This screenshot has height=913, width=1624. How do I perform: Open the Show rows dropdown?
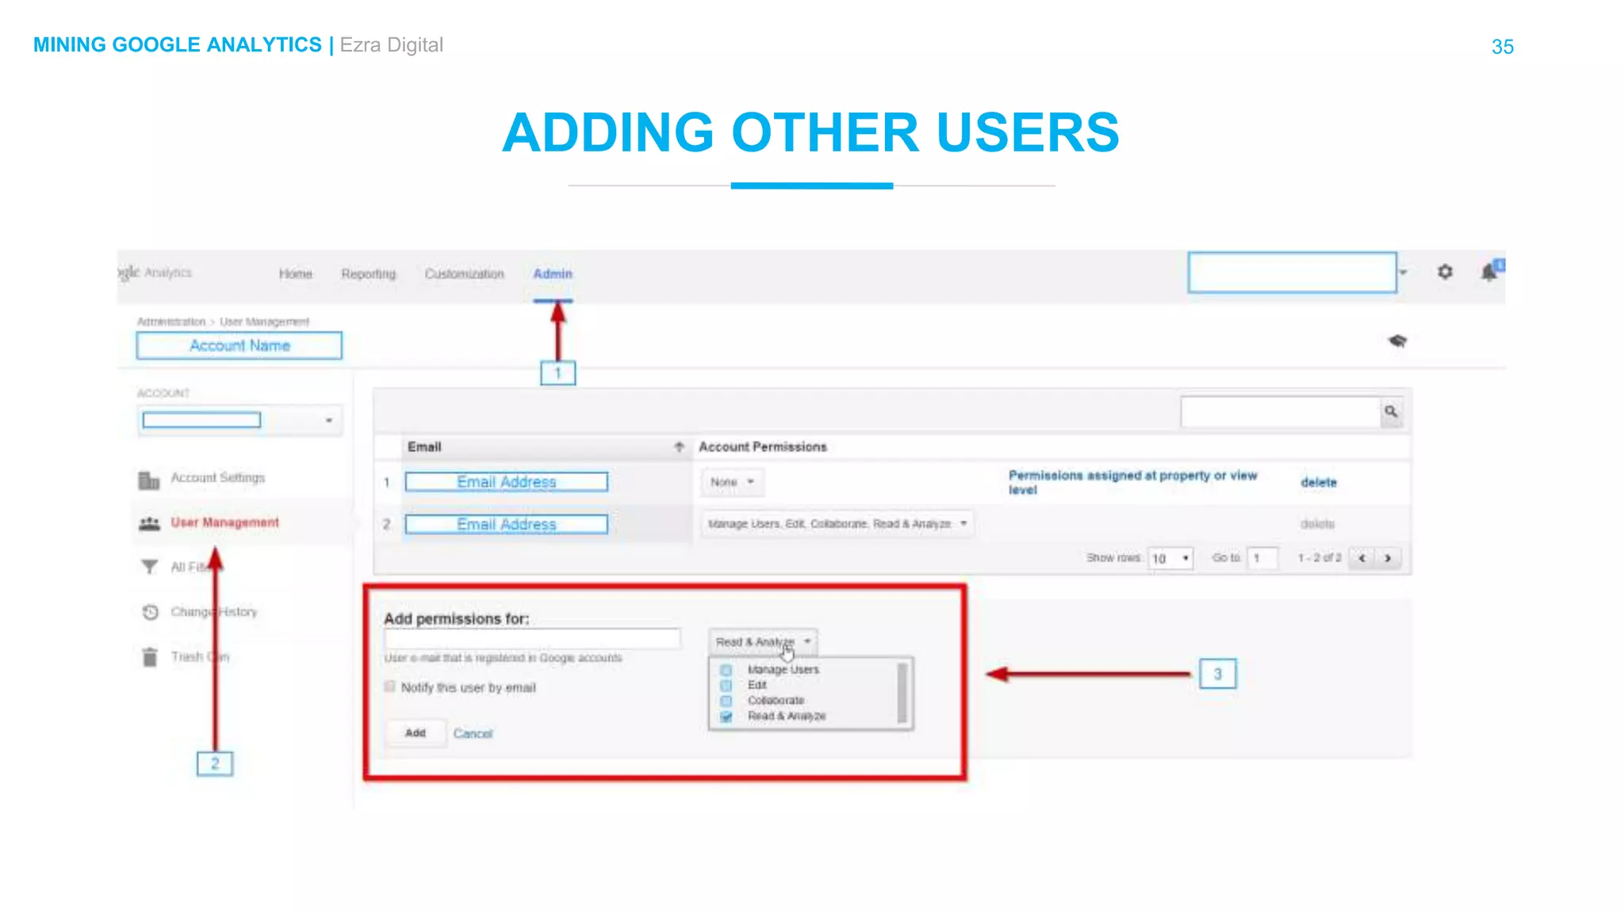point(1170,558)
